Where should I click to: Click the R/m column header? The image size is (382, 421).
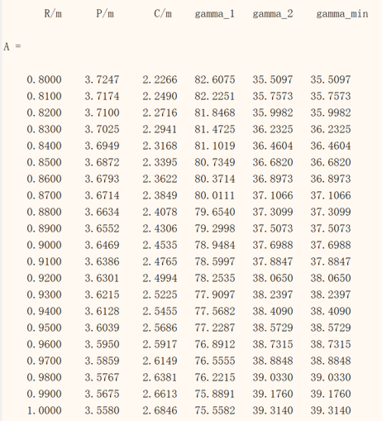point(53,13)
